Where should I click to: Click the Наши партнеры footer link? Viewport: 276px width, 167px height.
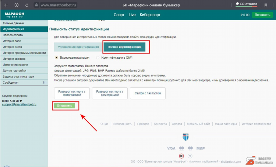tap(226, 124)
